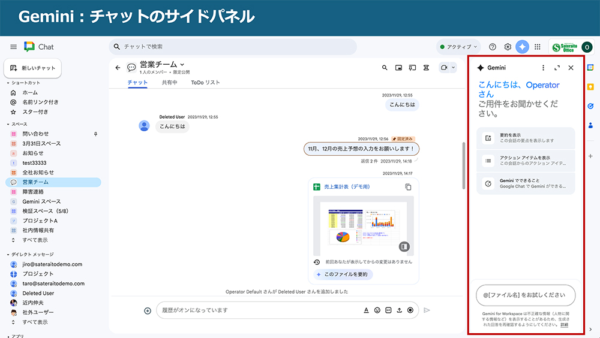
Task: Upload a file from the composer
Action: coord(399,310)
